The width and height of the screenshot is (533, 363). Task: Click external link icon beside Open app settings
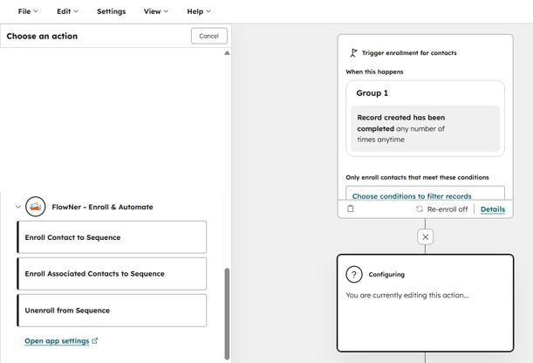95,341
